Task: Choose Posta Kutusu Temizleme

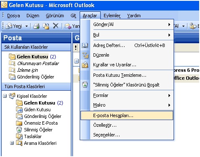Action: click(127, 75)
